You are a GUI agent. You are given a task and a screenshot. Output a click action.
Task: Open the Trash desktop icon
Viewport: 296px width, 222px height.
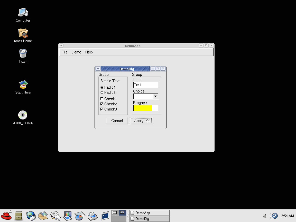[x=23, y=53]
